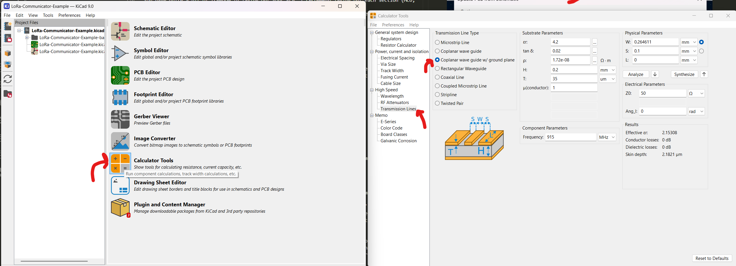Screen dimensions: 736x266
Task: Open the Tools menu in KiCad
Action: pos(48,15)
